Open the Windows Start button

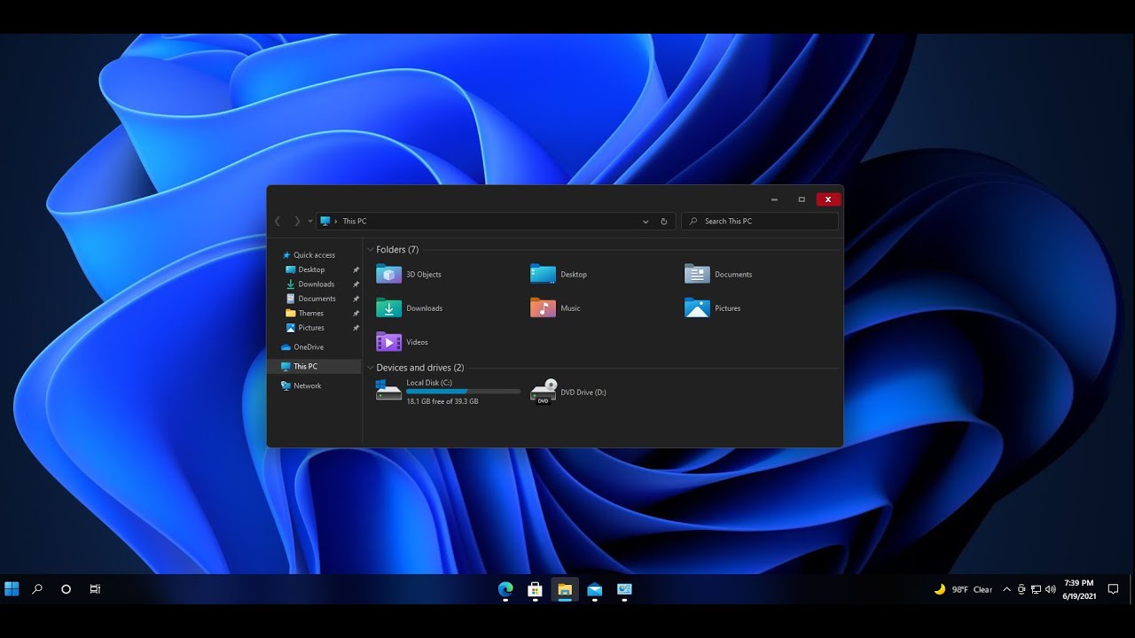(12, 589)
